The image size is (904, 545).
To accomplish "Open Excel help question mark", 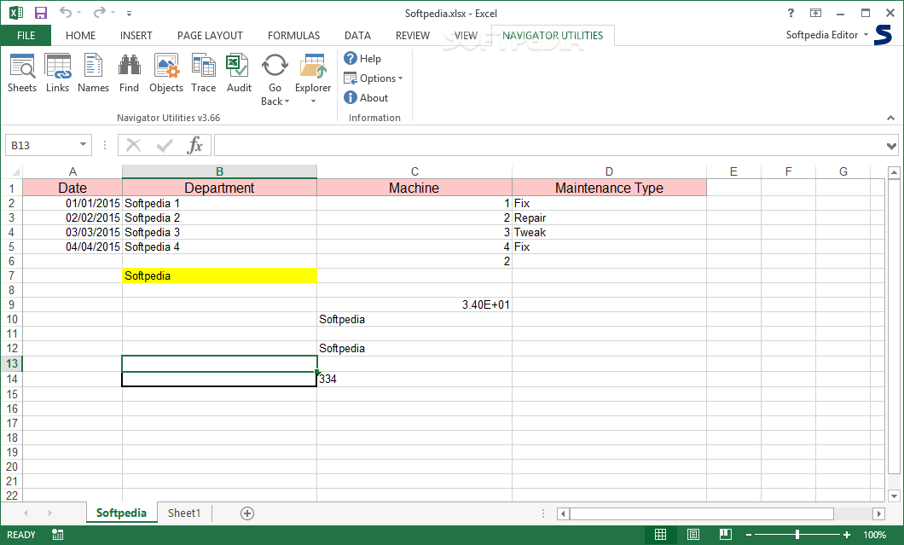I will (x=791, y=13).
